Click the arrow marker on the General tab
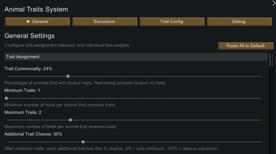Viewport: 276px width, 154px height. click(28, 21)
